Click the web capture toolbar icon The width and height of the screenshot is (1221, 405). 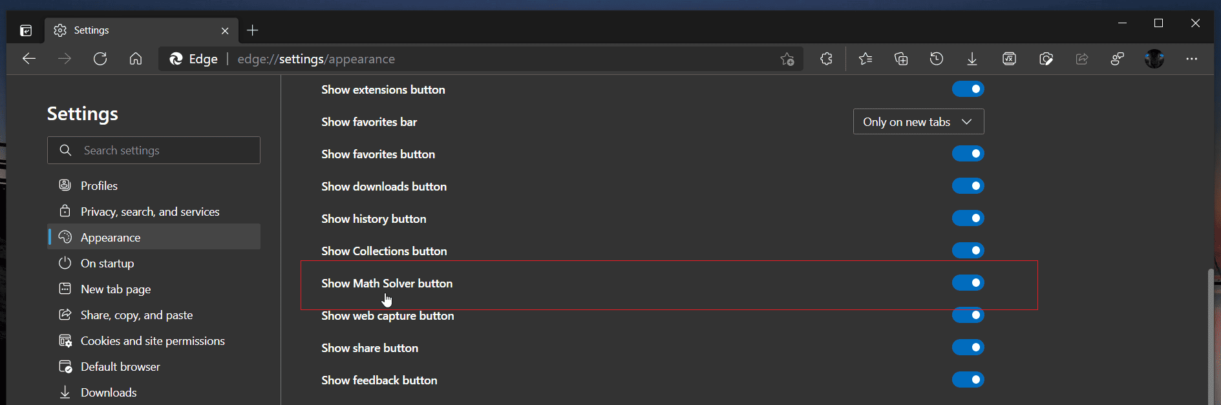click(x=1046, y=59)
